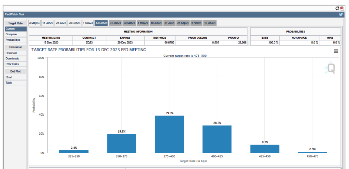Open the 1 Nov23 meeting tab
The width and height of the screenshot is (349, 169).
[x=88, y=23]
